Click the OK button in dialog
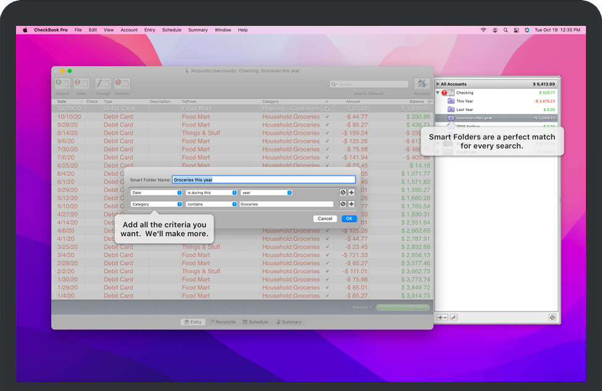The image size is (602, 391). click(349, 218)
